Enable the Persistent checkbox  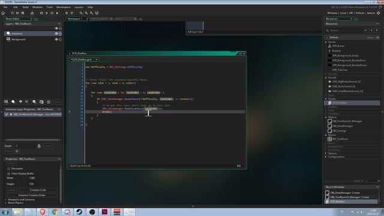[9, 169]
